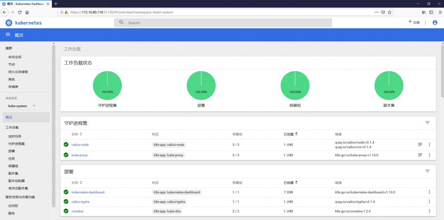Open a new browser tab
The height and width of the screenshot is (220, 444).
[56, 3]
